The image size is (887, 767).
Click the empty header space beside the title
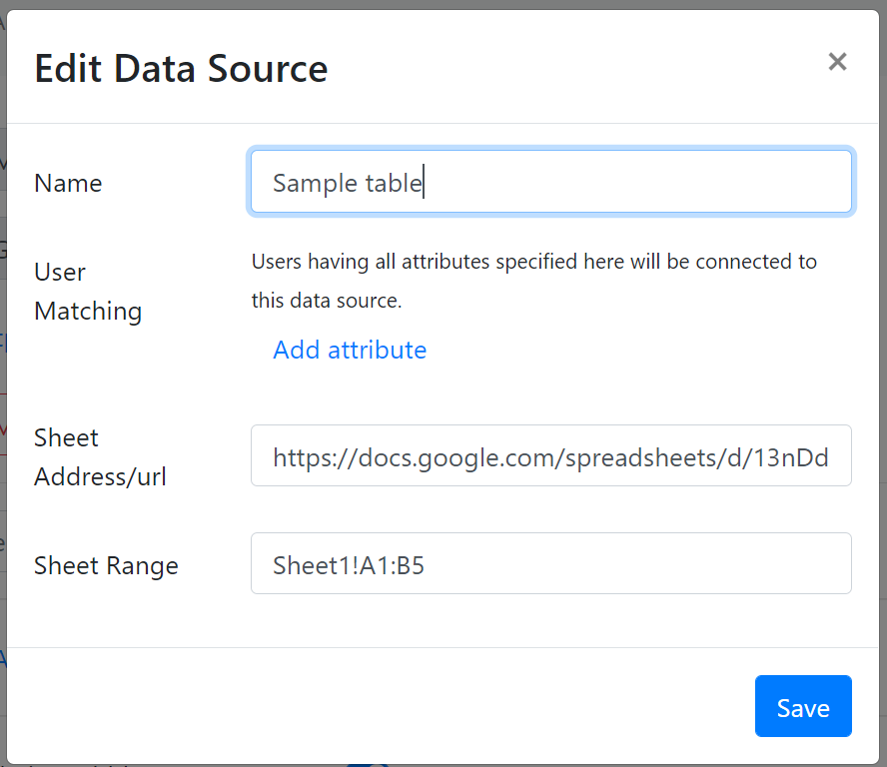coord(577,68)
